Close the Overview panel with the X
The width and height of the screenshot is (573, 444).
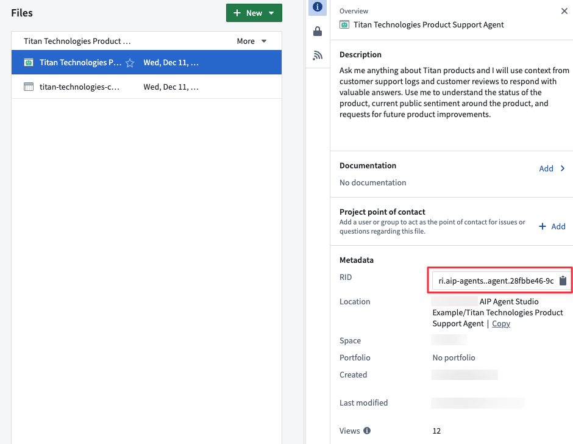[x=565, y=11]
